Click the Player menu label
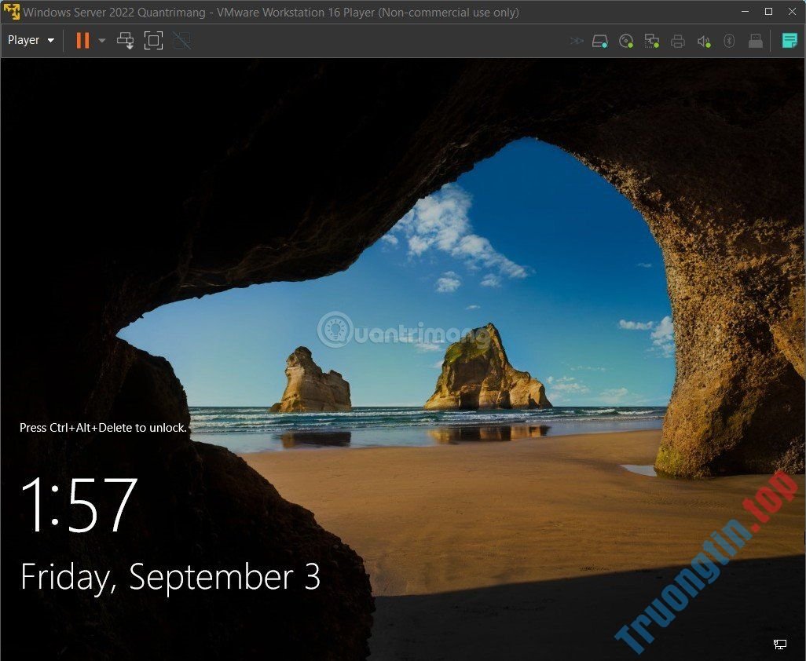Screen dimensions: 806x661 point(24,39)
